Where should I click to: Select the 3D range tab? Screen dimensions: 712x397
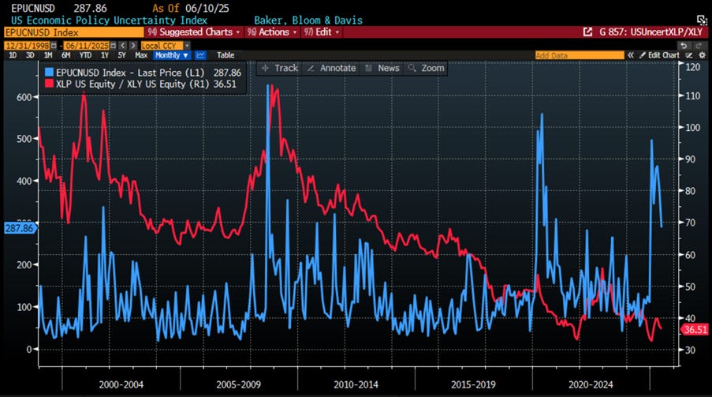coord(30,55)
